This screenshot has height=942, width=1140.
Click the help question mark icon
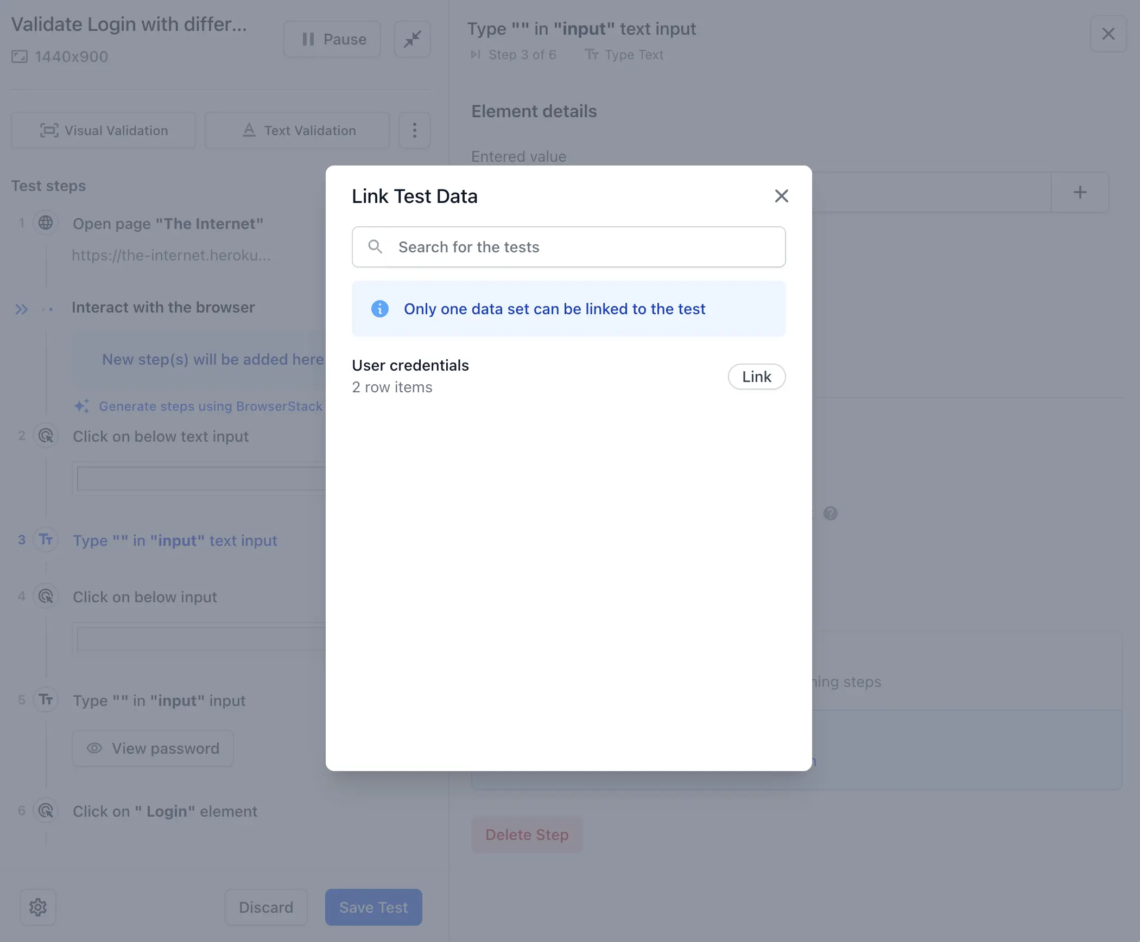click(x=830, y=513)
